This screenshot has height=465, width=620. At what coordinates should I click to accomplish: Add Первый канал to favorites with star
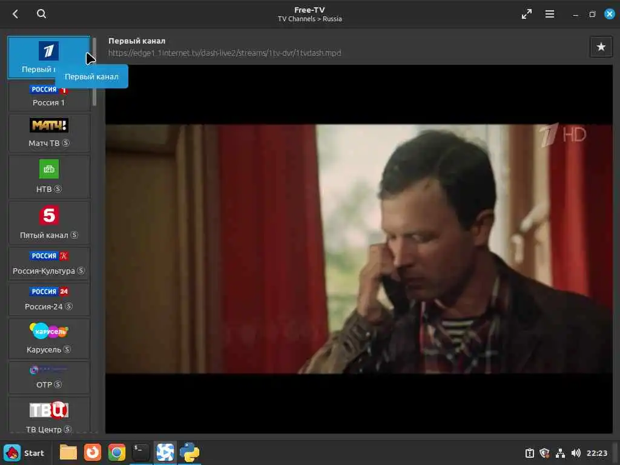[x=601, y=47]
